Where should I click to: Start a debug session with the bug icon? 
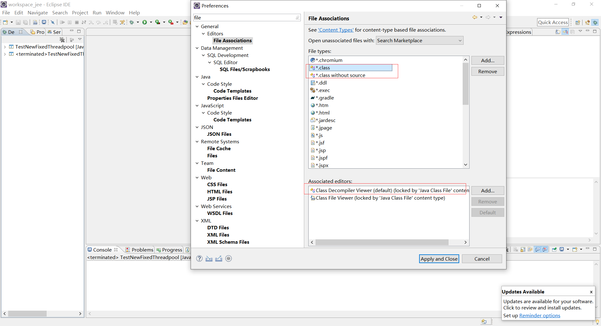pyautogui.click(x=131, y=22)
